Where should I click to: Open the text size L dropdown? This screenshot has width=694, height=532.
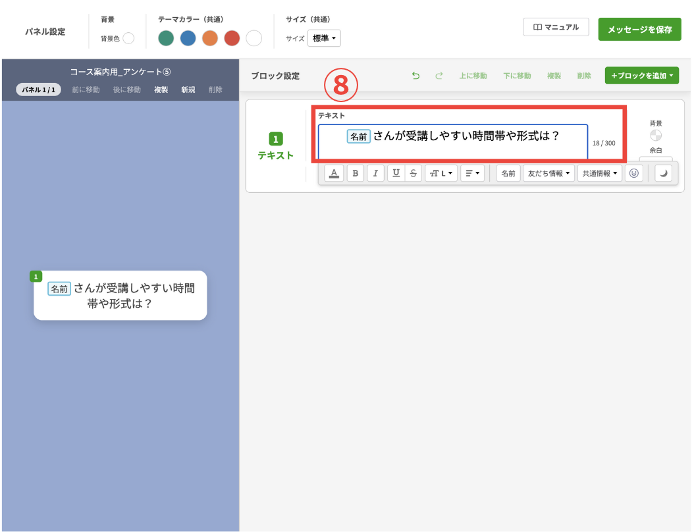(x=441, y=173)
